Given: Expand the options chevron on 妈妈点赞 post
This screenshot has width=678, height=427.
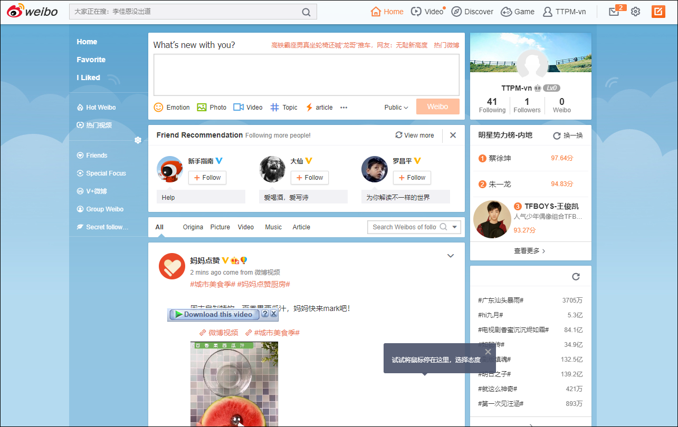Looking at the screenshot, I should pyautogui.click(x=451, y=255).
